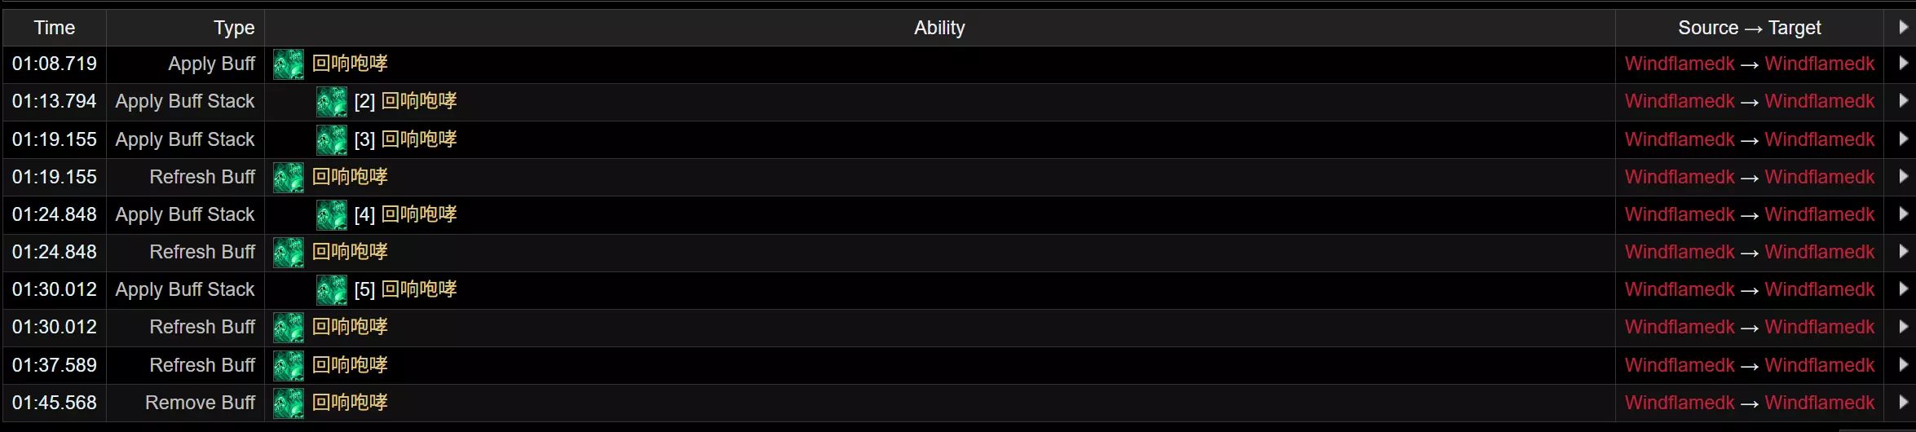
Task: Click the Time column header
Action: 55,28
